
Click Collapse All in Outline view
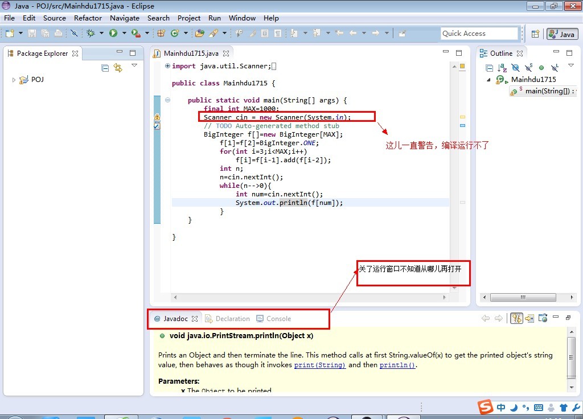point(490,68)
